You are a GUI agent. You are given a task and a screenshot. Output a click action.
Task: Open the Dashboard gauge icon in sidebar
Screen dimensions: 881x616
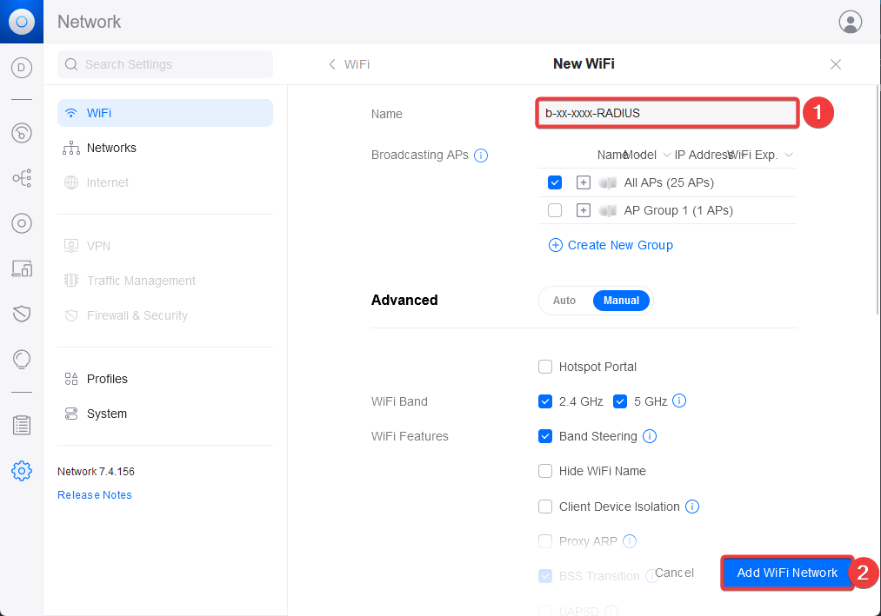pyautogui.click(x=22, y=133)
